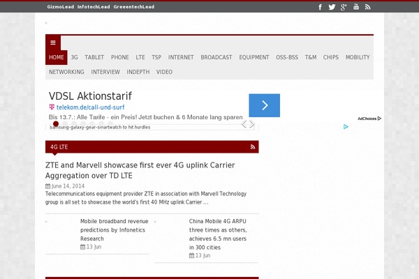Open the Facebook social icon
Screen dimensions: 419x279
[x=320, y=7]
